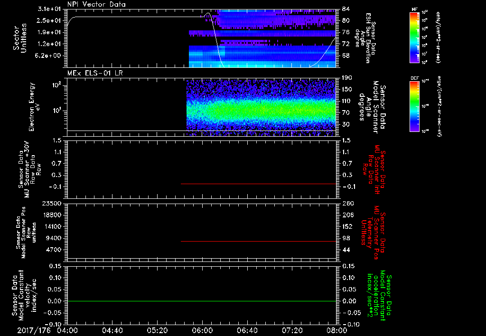Click the green zero line in the velocity plot
486x336 pixels.
tap(201, 301)
